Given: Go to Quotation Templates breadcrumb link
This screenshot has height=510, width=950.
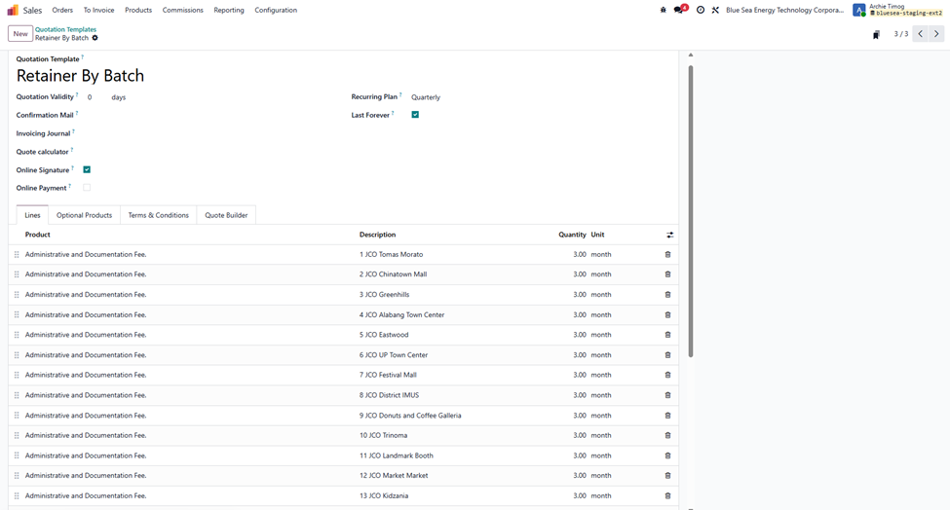Looking at the screenshot, I should (65, 29).
